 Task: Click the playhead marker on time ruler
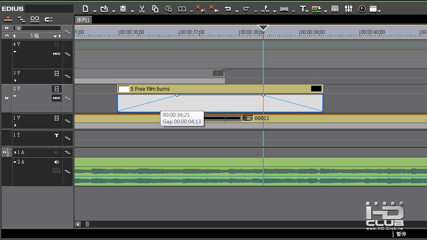[263, 28]
